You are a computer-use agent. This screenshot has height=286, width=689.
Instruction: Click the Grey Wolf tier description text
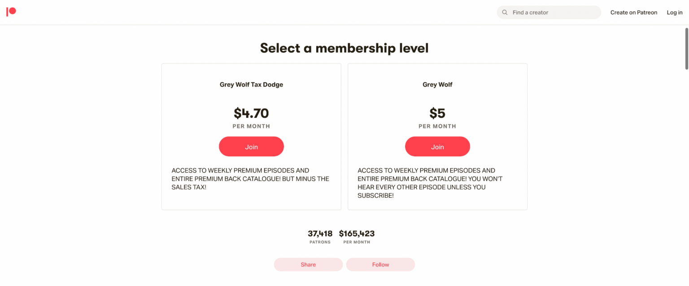(x=430, y=183)
